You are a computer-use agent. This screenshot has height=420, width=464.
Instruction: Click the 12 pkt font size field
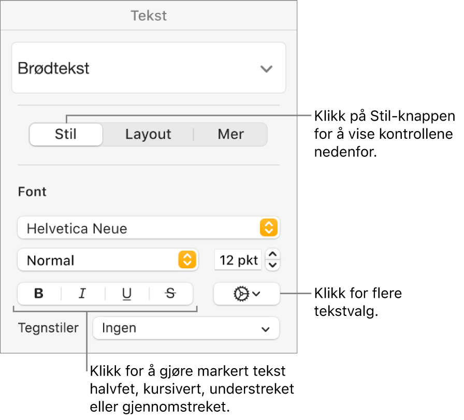pos(238,260)
